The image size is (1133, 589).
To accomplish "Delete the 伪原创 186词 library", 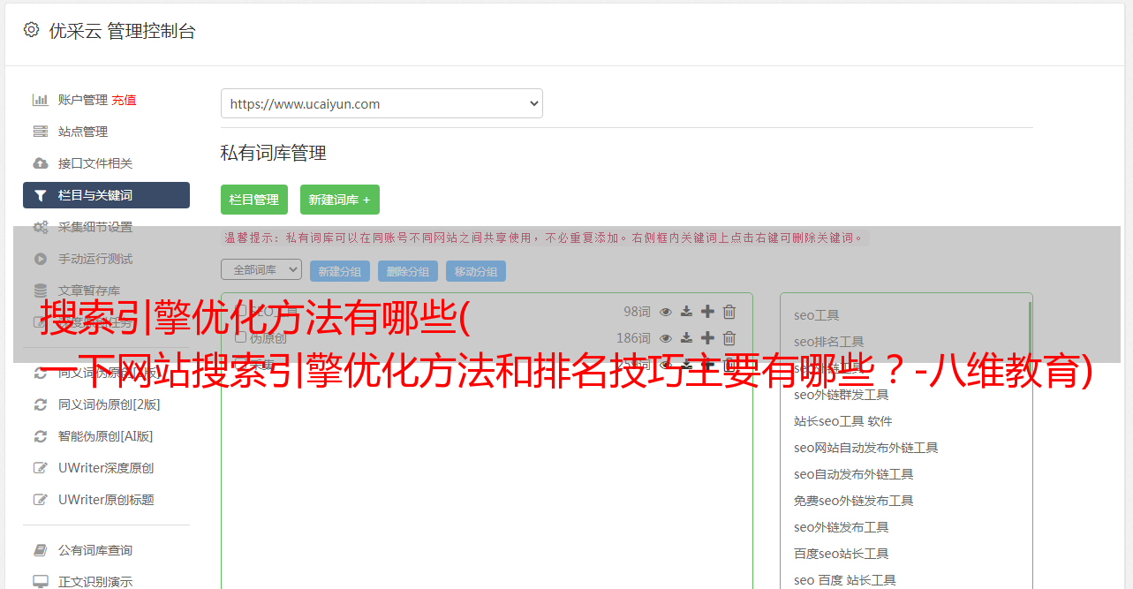I will pos(729,338).
